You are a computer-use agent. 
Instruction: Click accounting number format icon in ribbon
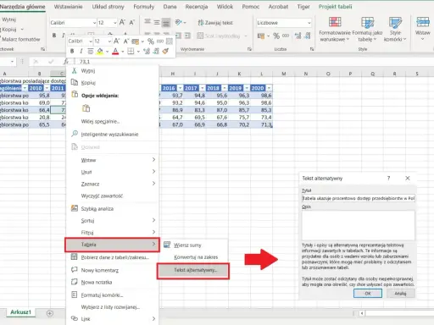coord(261,36)
